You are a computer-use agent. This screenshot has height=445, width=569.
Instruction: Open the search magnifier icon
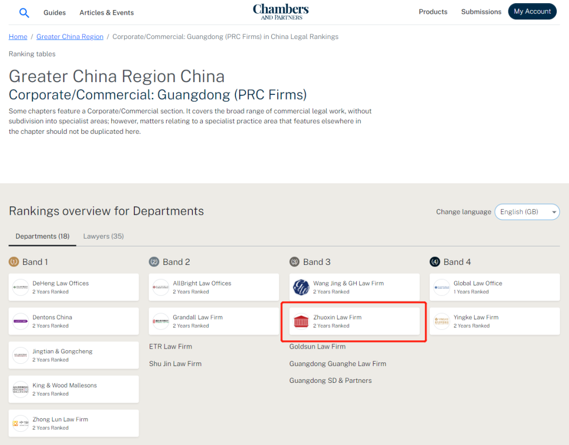[x=24, y=13]
